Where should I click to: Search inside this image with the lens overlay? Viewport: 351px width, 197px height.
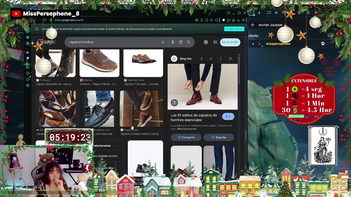tap(174, 103)
